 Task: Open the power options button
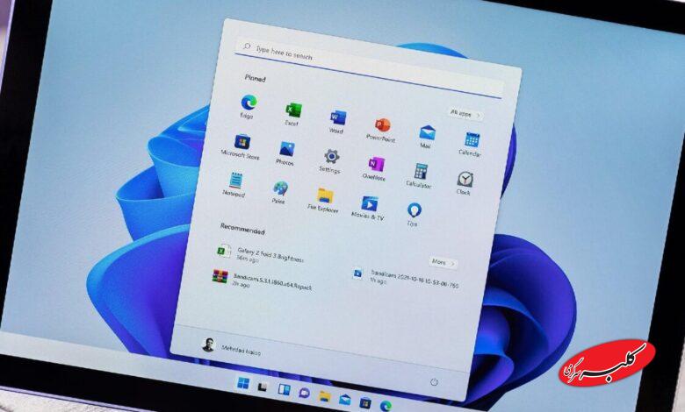[x=434, y=383]
